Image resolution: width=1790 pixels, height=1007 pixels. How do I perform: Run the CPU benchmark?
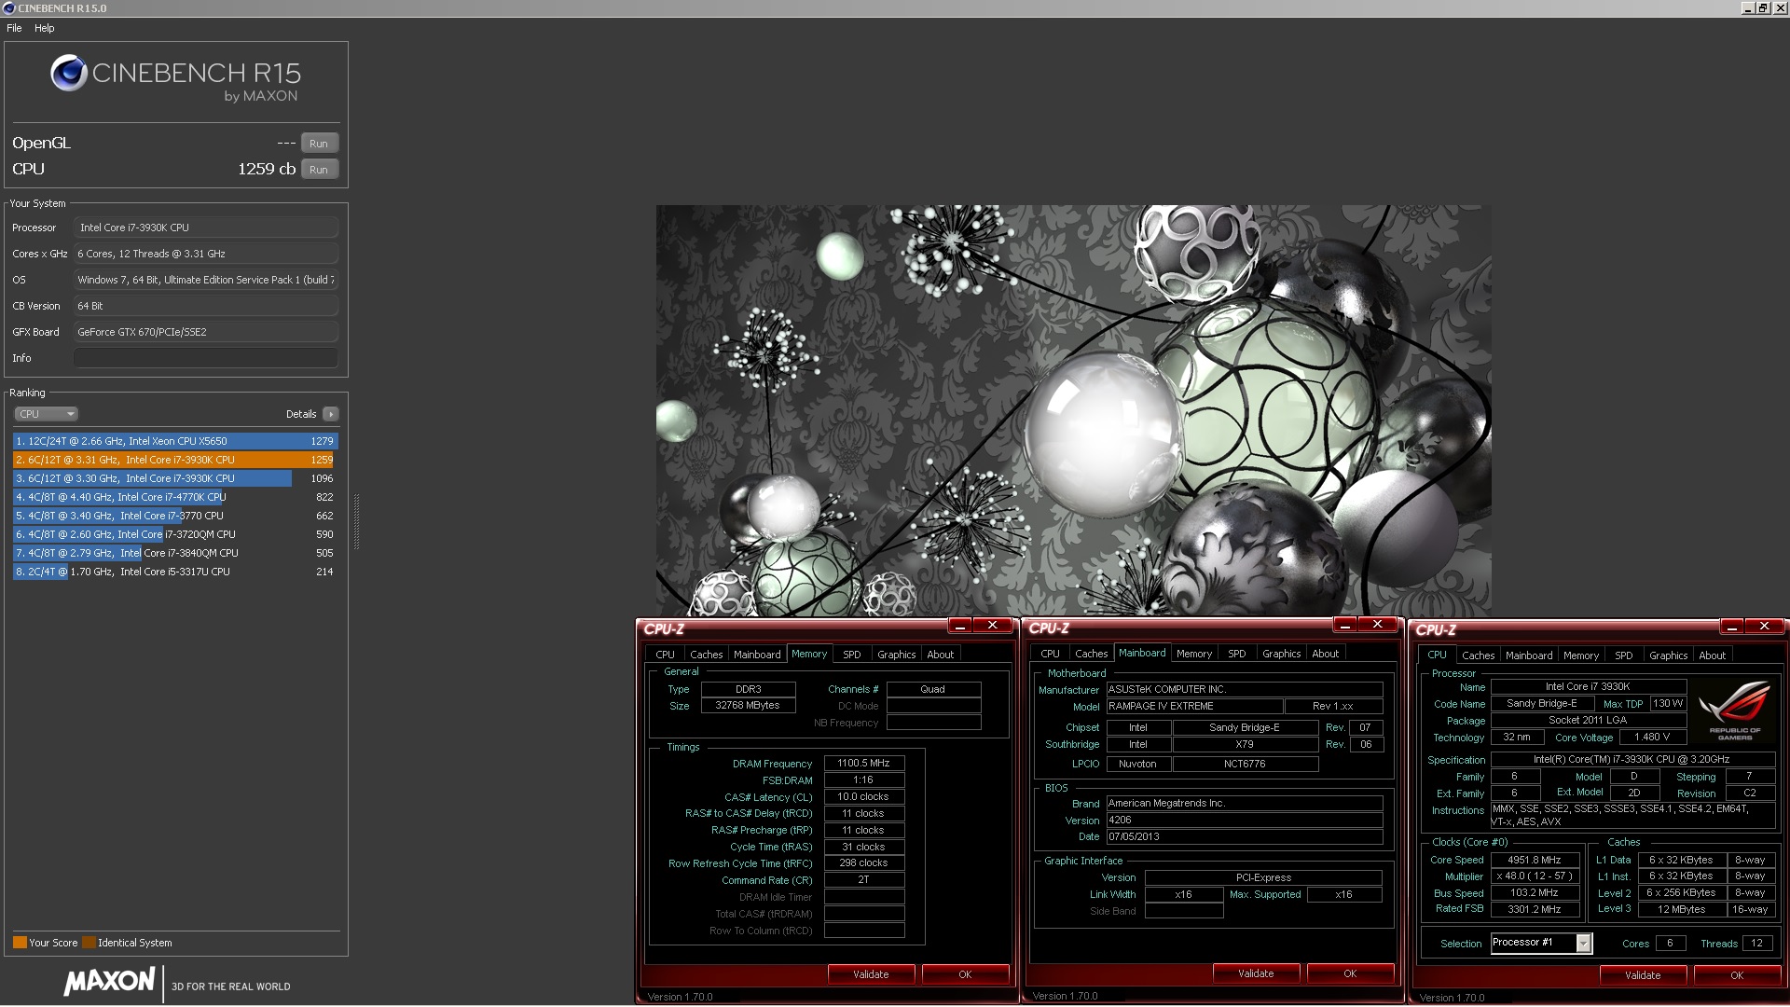click(319, 170)
